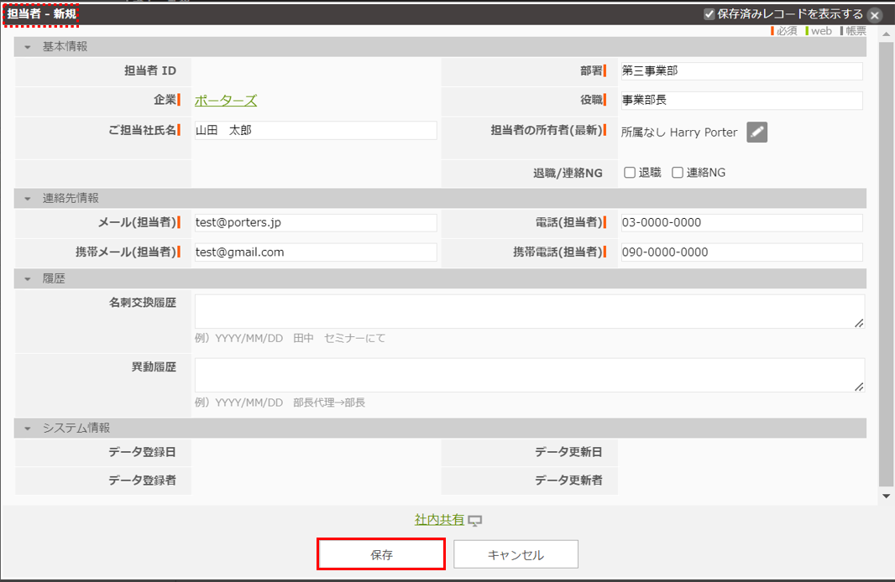
Task: Collapse the システム情報 section
Action: point(28,429)
